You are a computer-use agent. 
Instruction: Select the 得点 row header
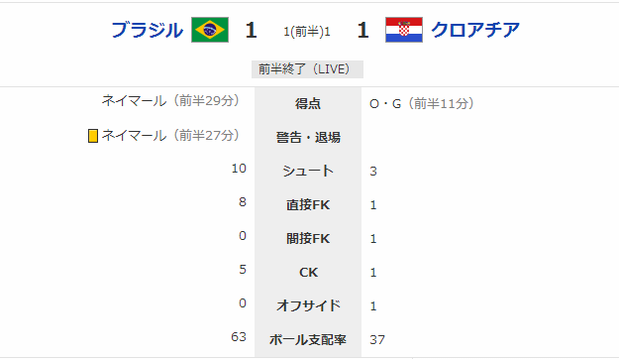(x=308, y=103)
